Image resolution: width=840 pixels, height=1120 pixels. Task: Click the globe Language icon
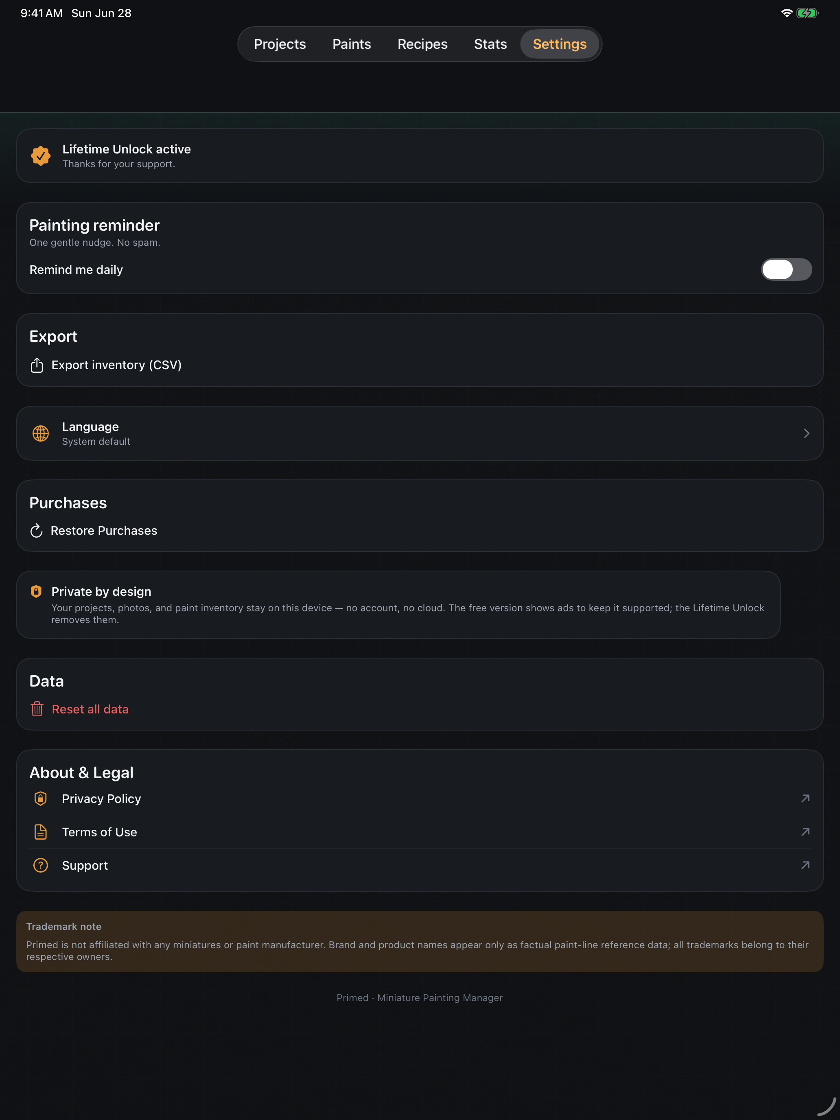pyautogui.click(x=41, y=433)
